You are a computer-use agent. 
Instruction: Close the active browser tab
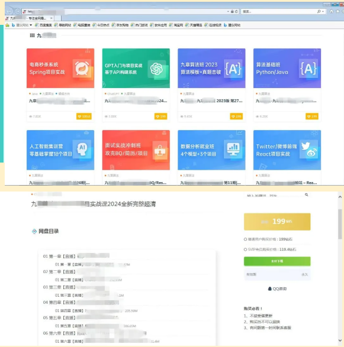[52, 18]
